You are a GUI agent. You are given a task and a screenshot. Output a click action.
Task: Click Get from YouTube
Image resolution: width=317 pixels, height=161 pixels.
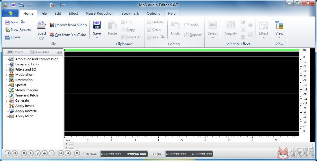tap(68, 35)
